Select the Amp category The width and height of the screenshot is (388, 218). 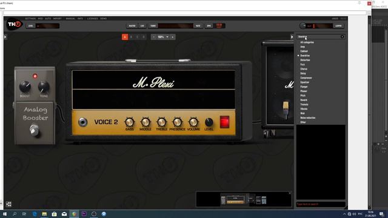(x=303, y=47)
